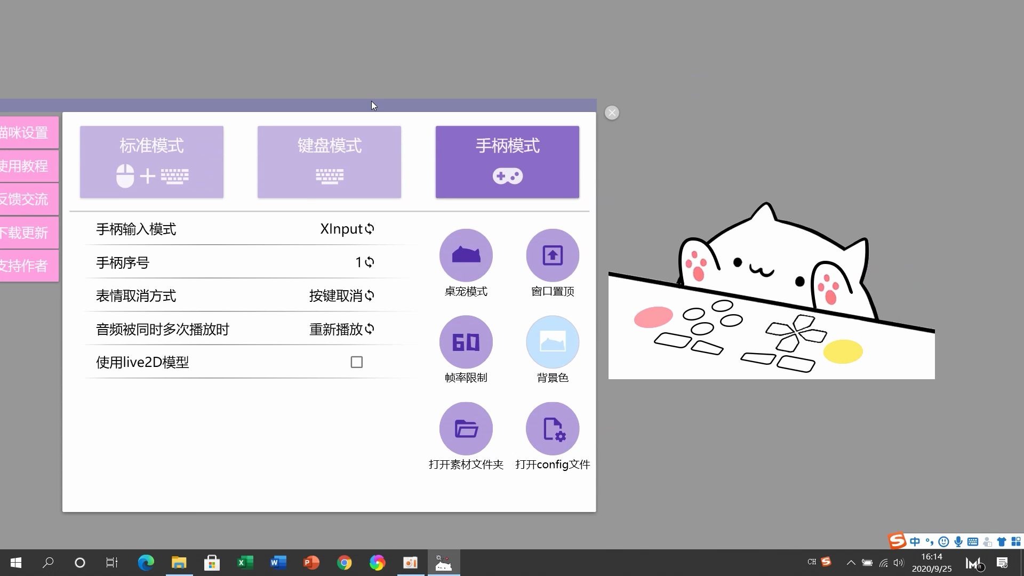
Task: Click Sogou IME microphone voice input
Action: point(958,542)
